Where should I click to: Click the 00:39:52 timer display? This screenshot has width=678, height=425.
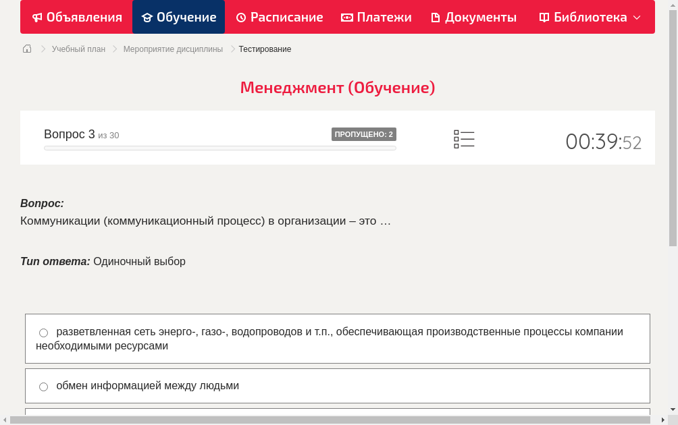tap(603, 140)
